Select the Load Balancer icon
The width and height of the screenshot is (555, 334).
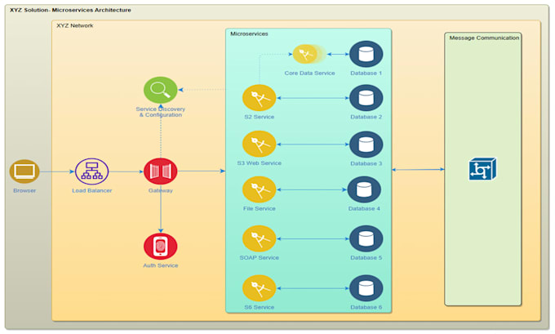click(91, 171)
